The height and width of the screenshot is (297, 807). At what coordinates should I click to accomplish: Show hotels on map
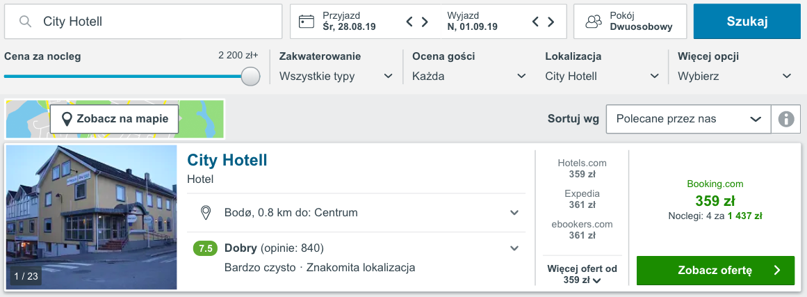click(x=115, y=119)
